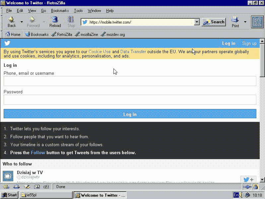Click the page scrollbar up arrow

click(x=262, y=41)
